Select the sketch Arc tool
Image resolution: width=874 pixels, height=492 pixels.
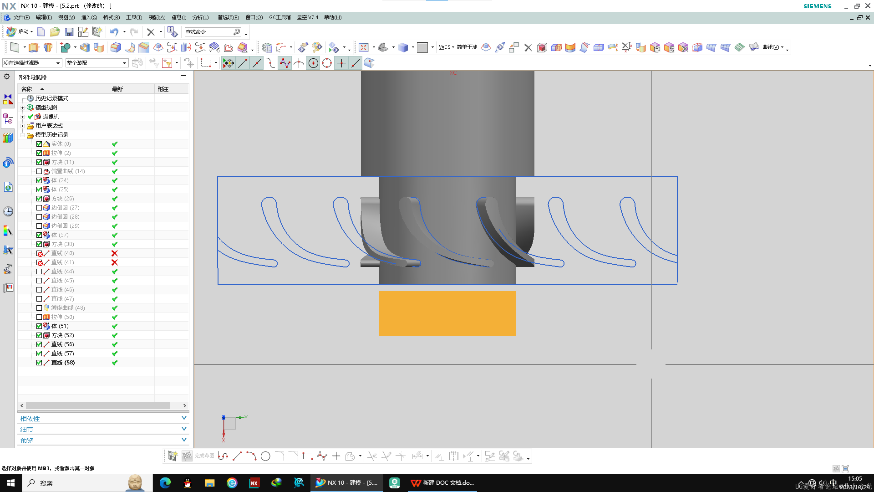(x=251, y=456)
